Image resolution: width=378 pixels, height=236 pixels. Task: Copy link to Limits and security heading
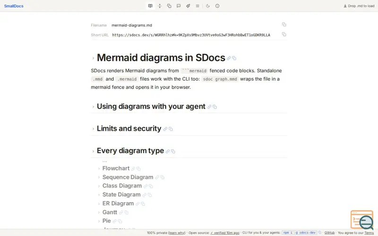pos(165,129)
